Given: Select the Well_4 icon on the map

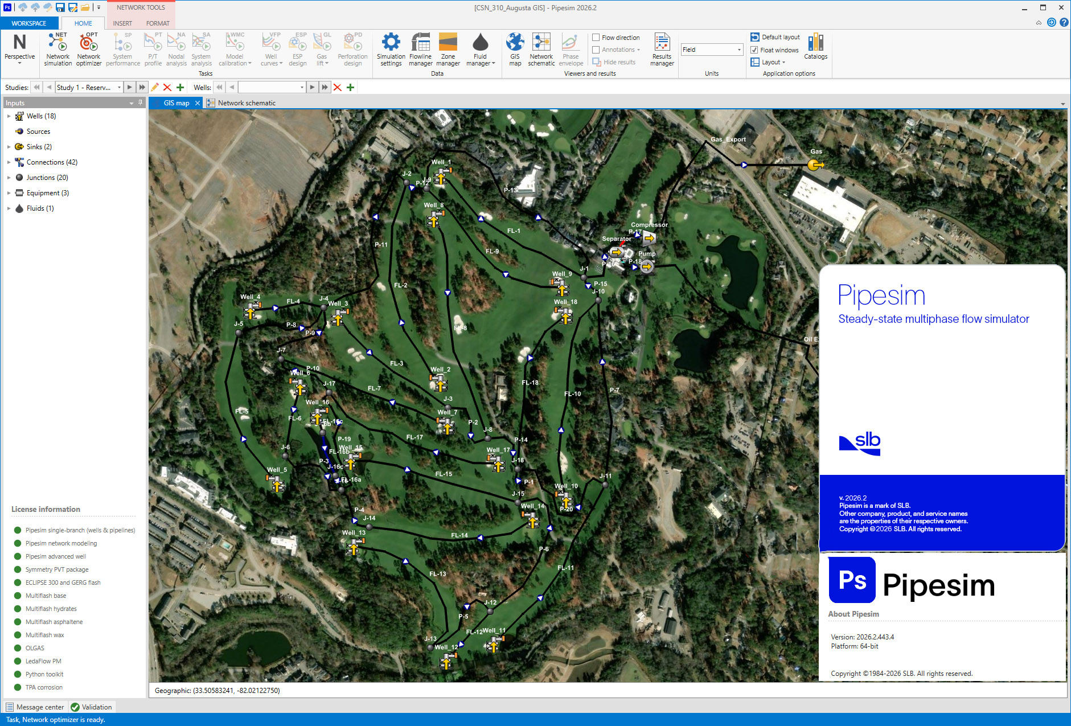Looking at the screenshot, I should coord(251,310).
